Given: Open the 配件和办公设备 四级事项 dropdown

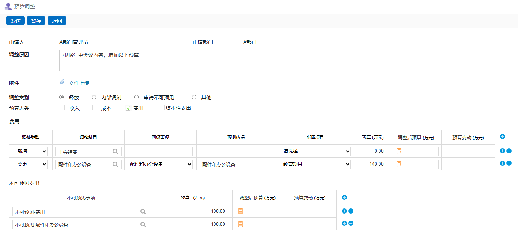Looking at the screenshot, I should (160, 164).
